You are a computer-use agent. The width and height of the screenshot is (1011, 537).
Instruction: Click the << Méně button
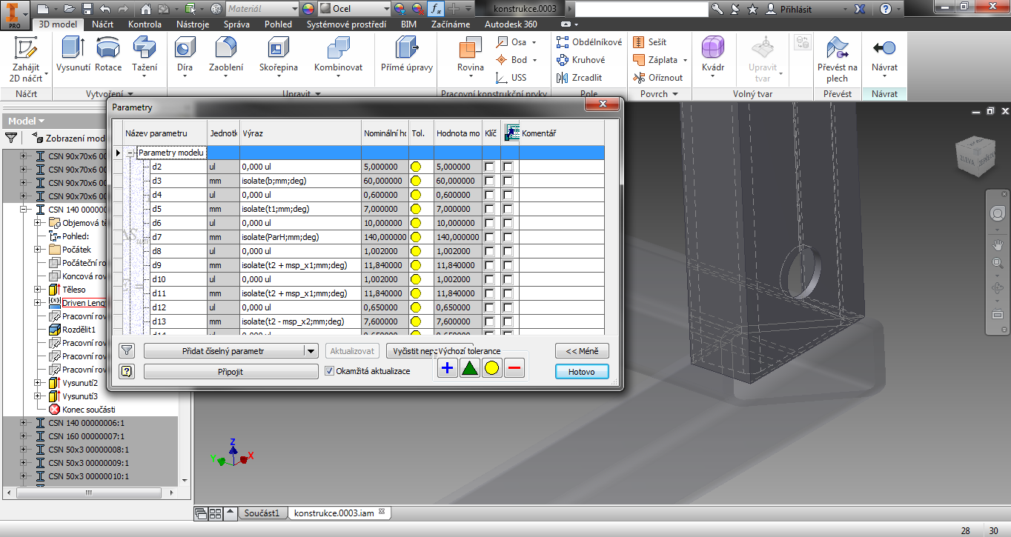pyautogui.click(x=582, y=351)
